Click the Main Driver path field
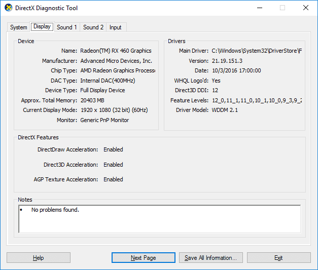This screenshot has width=318, height=270. pos(257,51)
